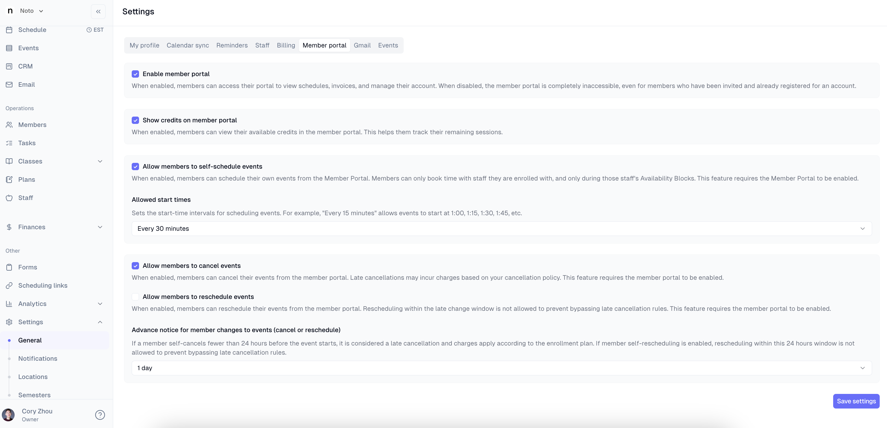Open the Members people icon
The height and width of the screenshot is (428, 887).
pyautogui.click(x=9, y=125)
